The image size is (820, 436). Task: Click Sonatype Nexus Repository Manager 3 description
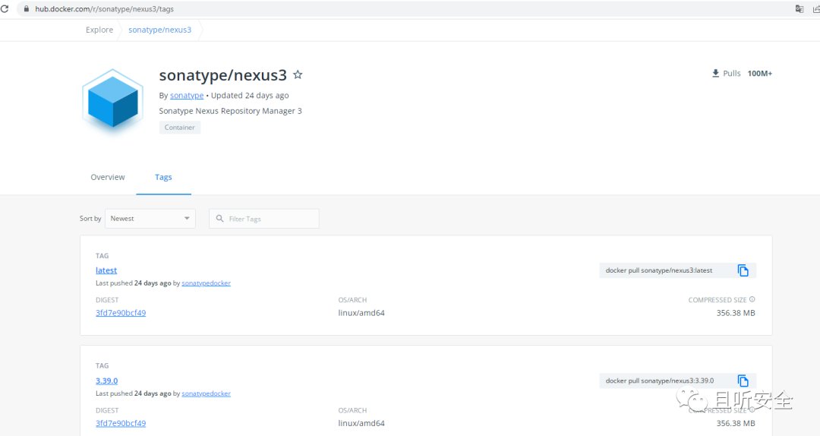(231, 111)
